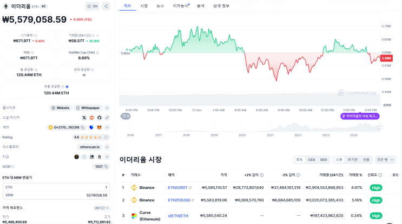This screenshot has height=224, width=402.
Task: Click the share icon beside the watchlist button
Action: [x=106, y=6]
